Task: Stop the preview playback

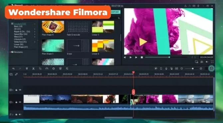Action: point(142,57)
